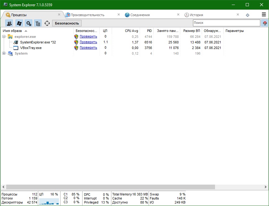Click the ЦП usage mini graph

(49, 201)
